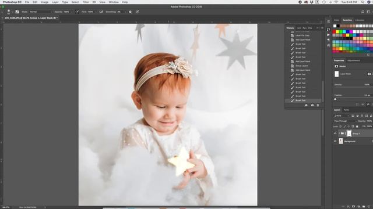This screenshot has width=373, height=209.
Task: Lock transparent pixels icon
Action: pos(340,127)
